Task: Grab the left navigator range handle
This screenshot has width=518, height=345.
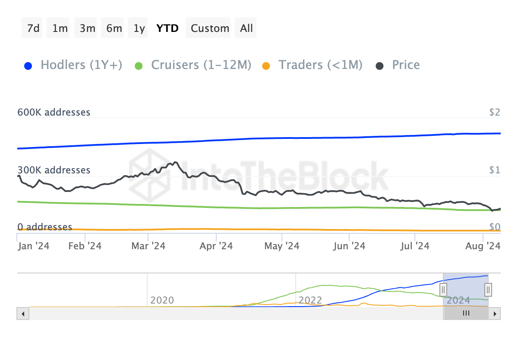Action: coord(443,289)
